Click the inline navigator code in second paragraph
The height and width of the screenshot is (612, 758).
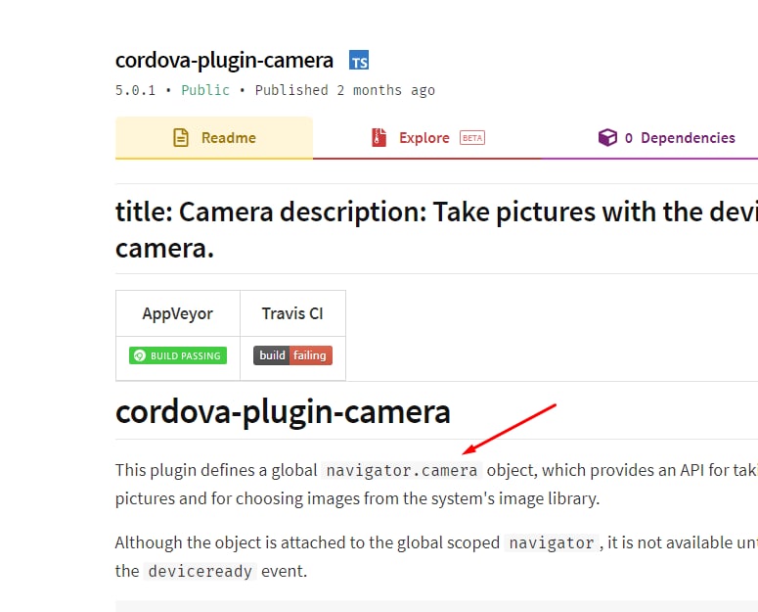[x=551, y=542]
